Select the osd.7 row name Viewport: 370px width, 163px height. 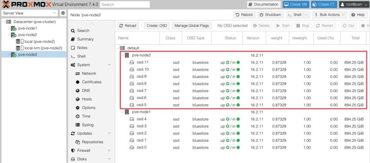click(x=142, y=91)
